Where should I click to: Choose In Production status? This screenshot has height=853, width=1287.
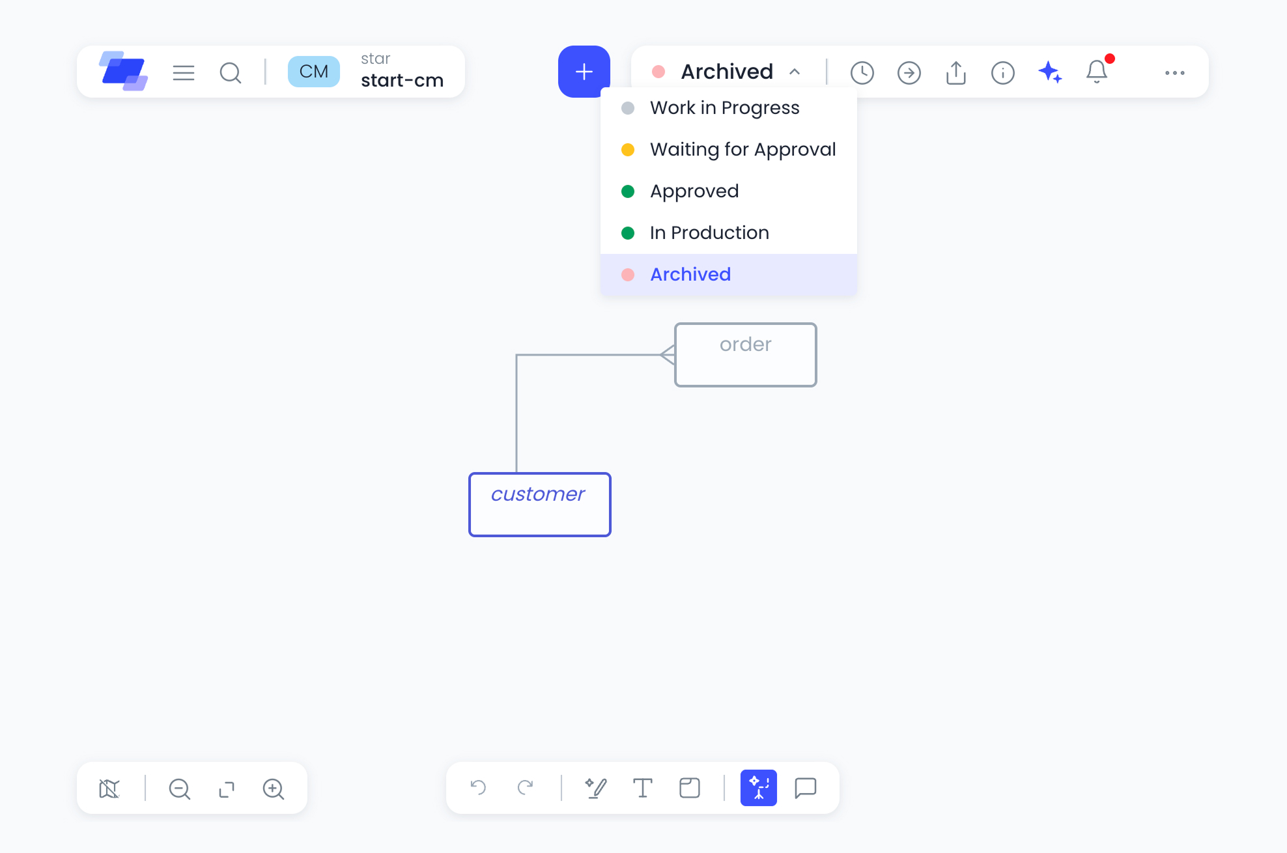(x=709, y=233)
